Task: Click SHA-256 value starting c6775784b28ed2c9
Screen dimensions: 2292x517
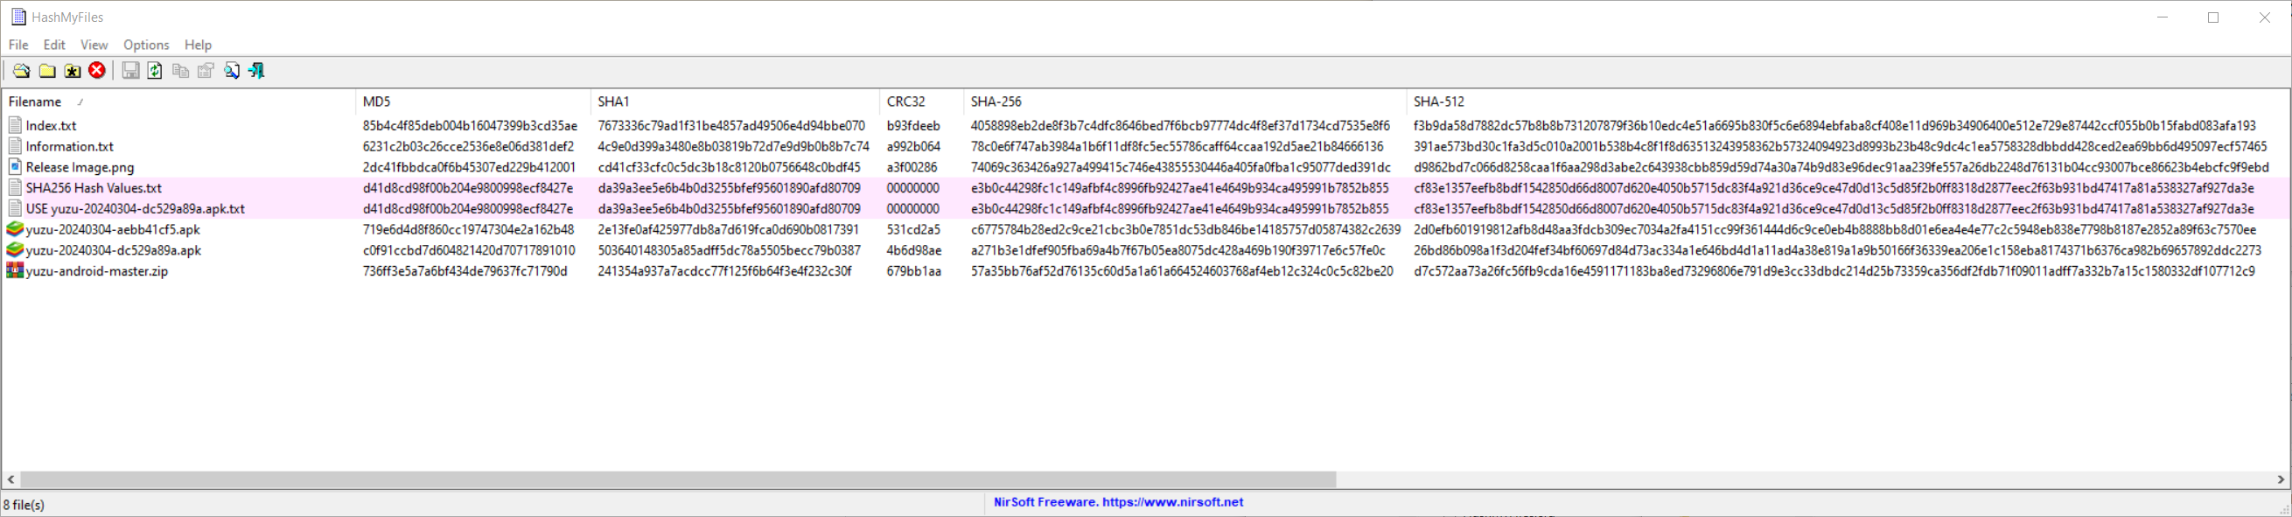Action: pos(1186,228)
